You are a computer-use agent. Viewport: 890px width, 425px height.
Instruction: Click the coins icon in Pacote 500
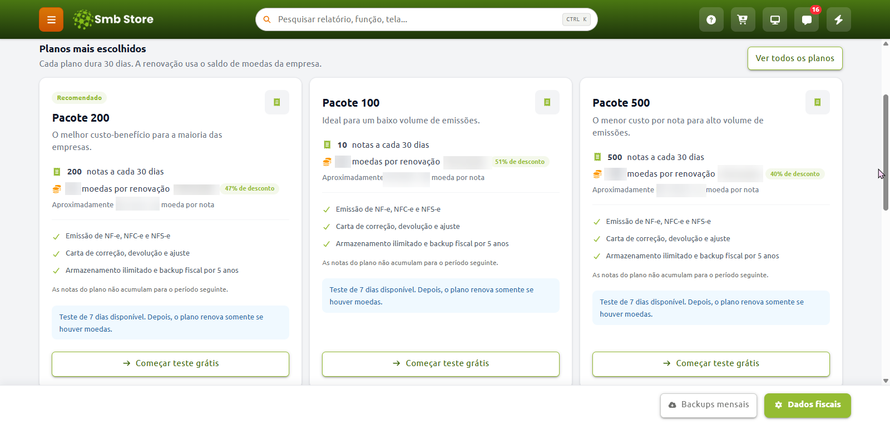point(597,174)
